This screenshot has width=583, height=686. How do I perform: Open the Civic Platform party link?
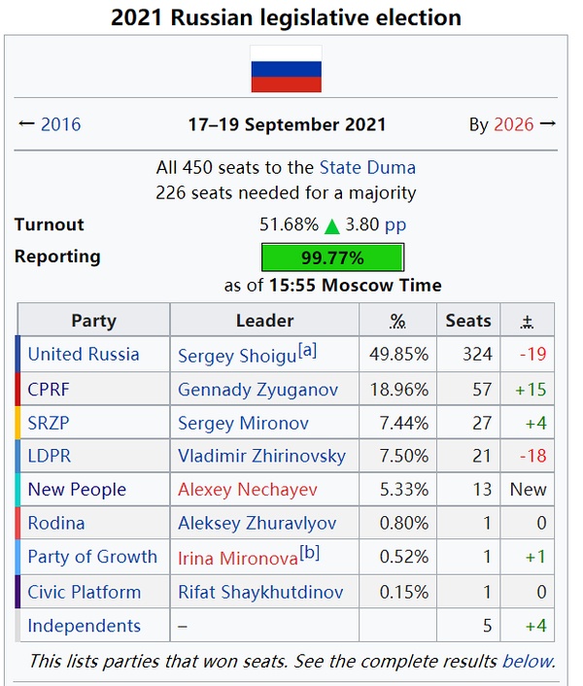tap(84, 592)
